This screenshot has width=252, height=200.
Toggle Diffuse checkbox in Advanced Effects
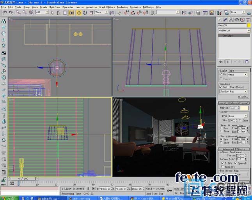223,163
